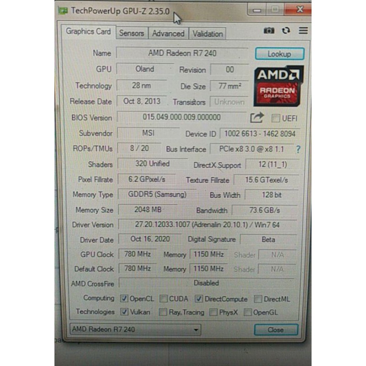Click the Pixel Fillrate 6.2 GPixel/s field
The width and height of the screenshot is (366, 366).
[147, 179]
